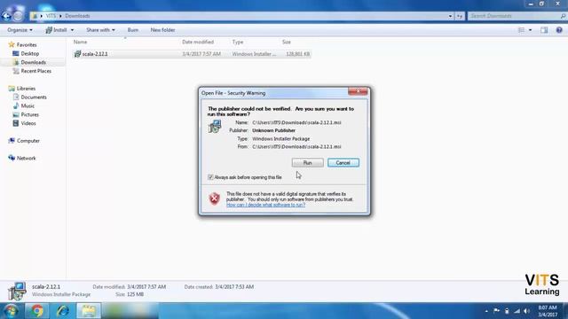The image size is (568, 319).
Task: Select Downloads in the navigation pane
Action: 33,62
